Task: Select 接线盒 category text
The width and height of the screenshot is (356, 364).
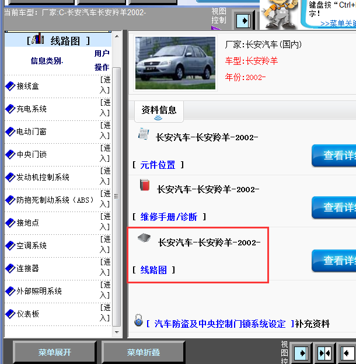Action: coord(27,86)
